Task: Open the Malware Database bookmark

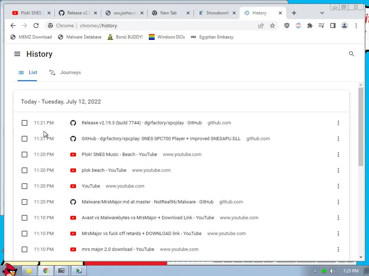Action: point(80,37)
